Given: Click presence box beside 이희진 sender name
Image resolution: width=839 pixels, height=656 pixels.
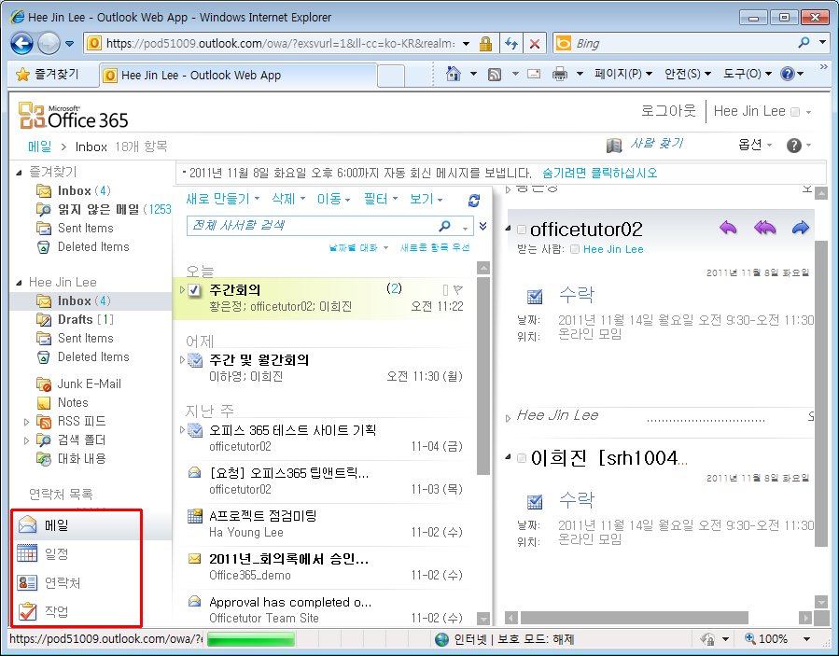Looking at the screenshot, I should pos(522,458).
